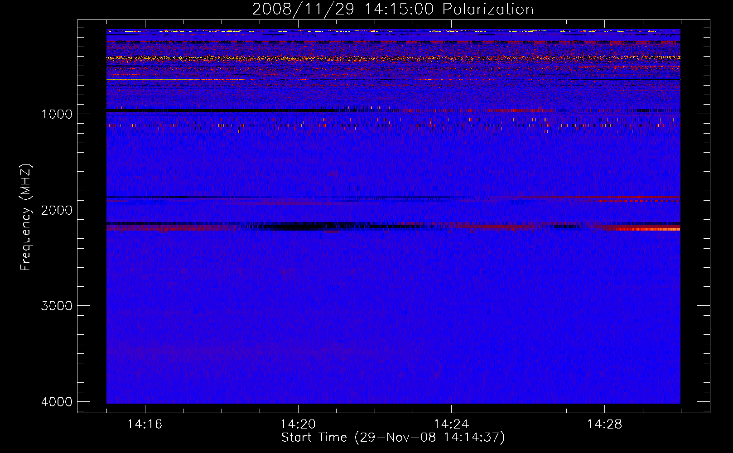Click the 14:20 time tick label
Image resolution: width=733 pixels, height=453 pixels.
[298, 424]
